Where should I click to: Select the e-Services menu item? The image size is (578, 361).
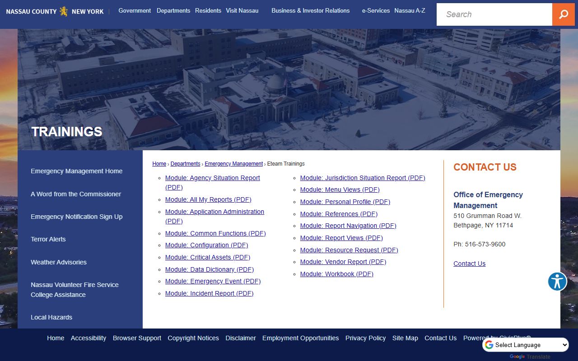point(376,10)
